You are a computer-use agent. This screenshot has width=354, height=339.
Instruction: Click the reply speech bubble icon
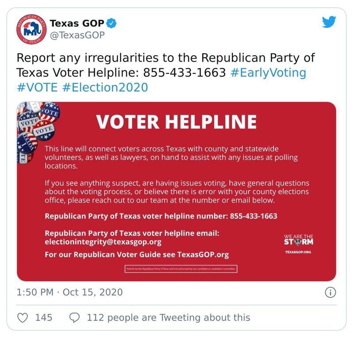tap(75, 317)
